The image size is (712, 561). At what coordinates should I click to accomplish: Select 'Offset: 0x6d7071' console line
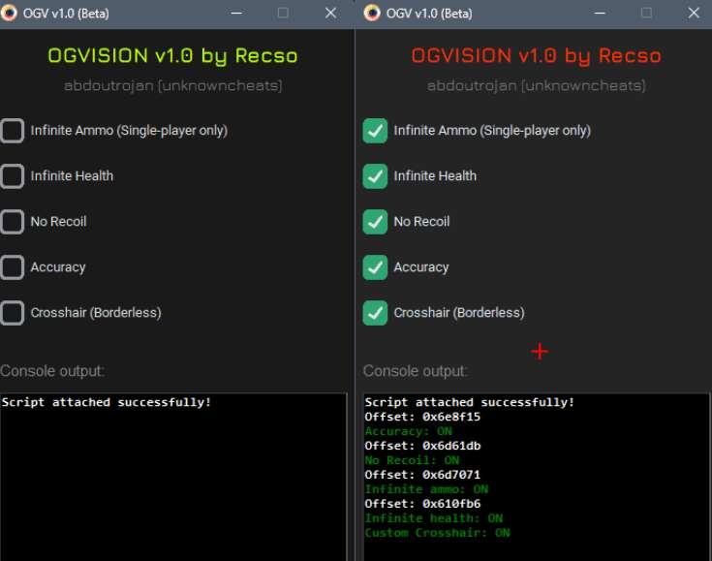422,475
